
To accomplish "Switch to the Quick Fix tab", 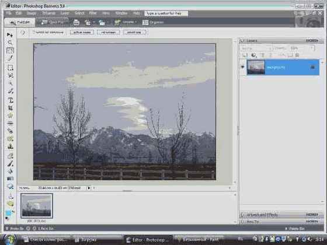I will 53,22.
